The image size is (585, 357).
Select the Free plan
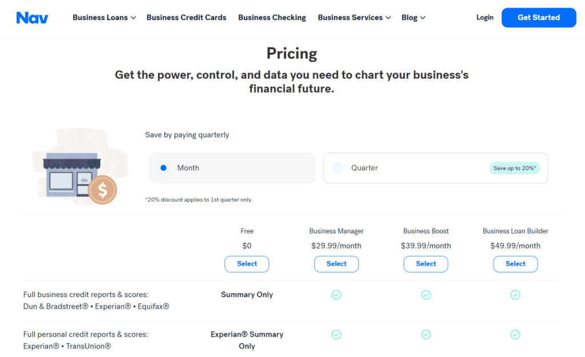(247, 264)
